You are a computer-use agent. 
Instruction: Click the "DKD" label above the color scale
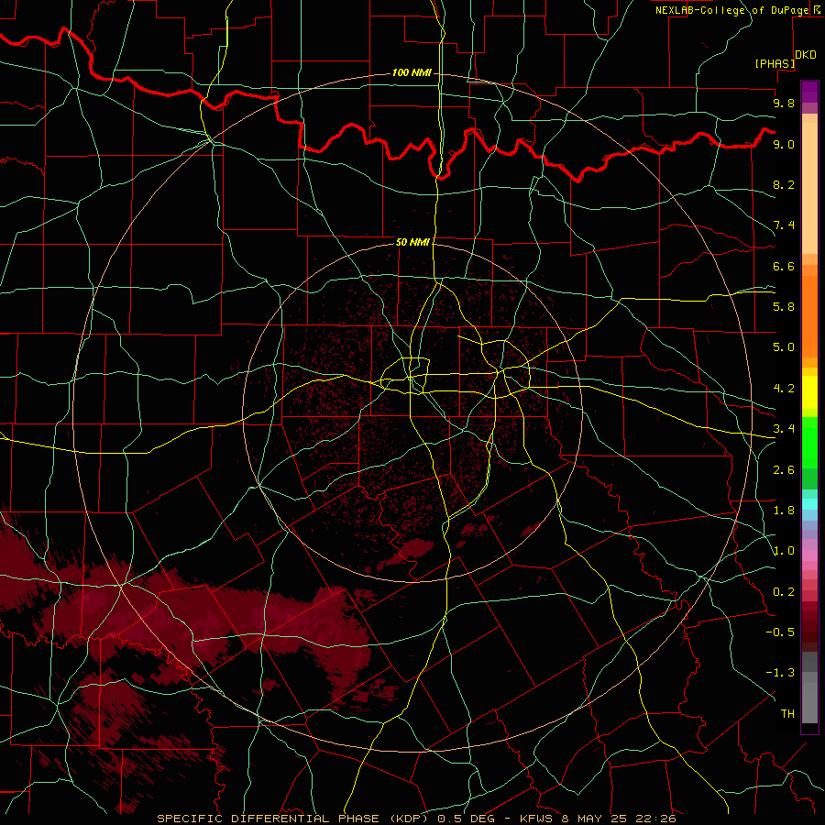(806, 54)
